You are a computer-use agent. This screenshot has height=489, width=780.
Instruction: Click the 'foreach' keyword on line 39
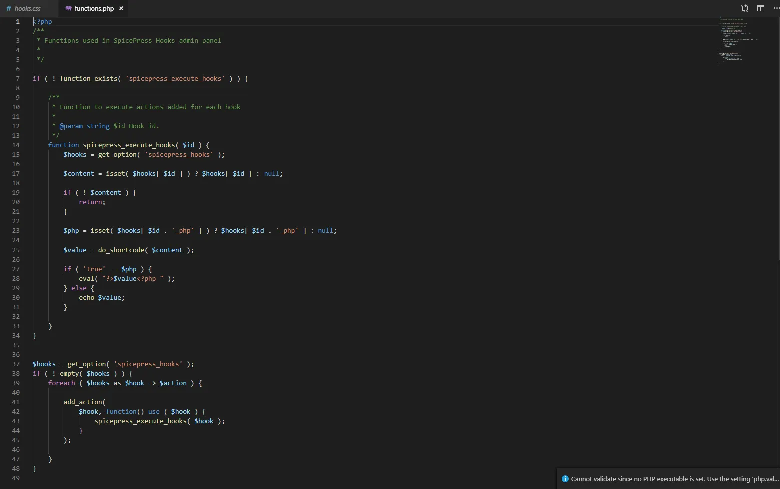pos(62,383)
